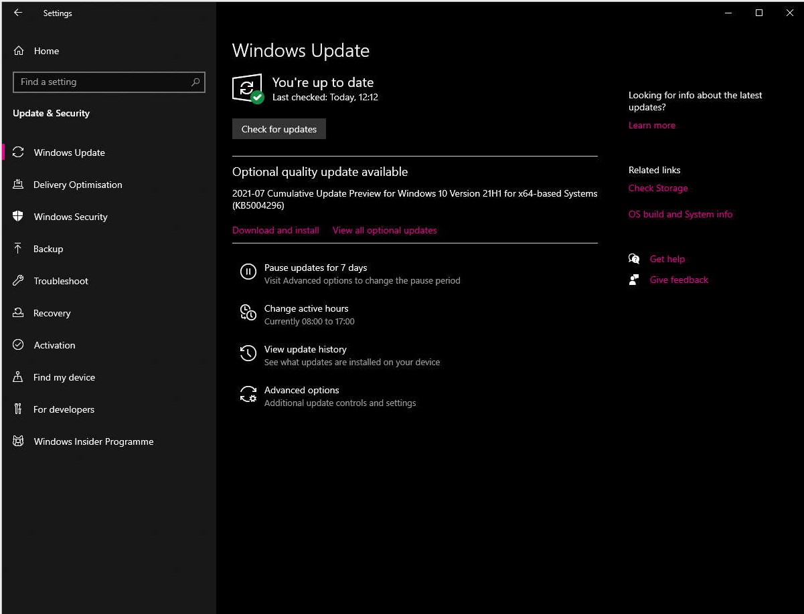Click the Pause updates icon

point(248,272)
